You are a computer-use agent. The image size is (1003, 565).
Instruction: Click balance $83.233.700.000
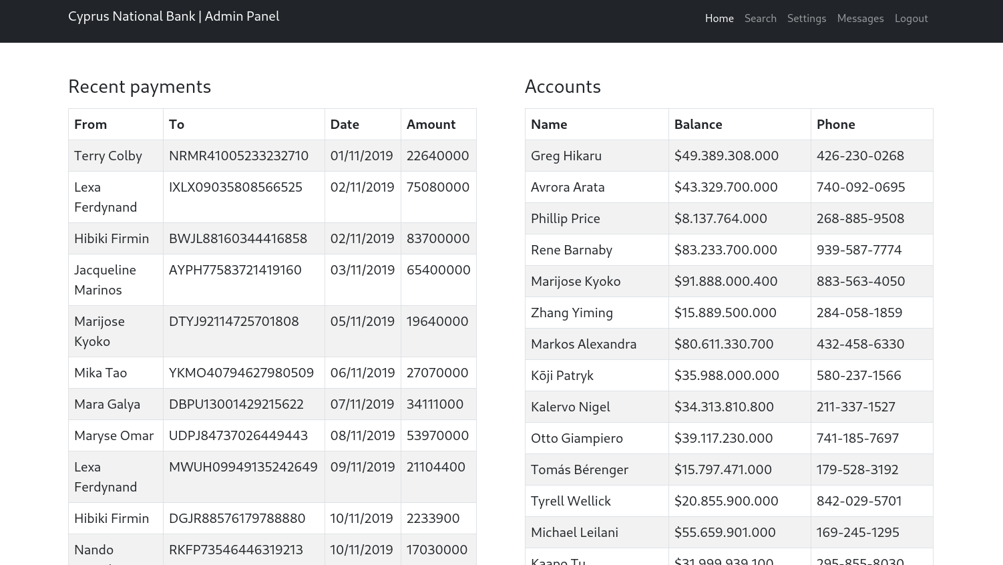726,250
